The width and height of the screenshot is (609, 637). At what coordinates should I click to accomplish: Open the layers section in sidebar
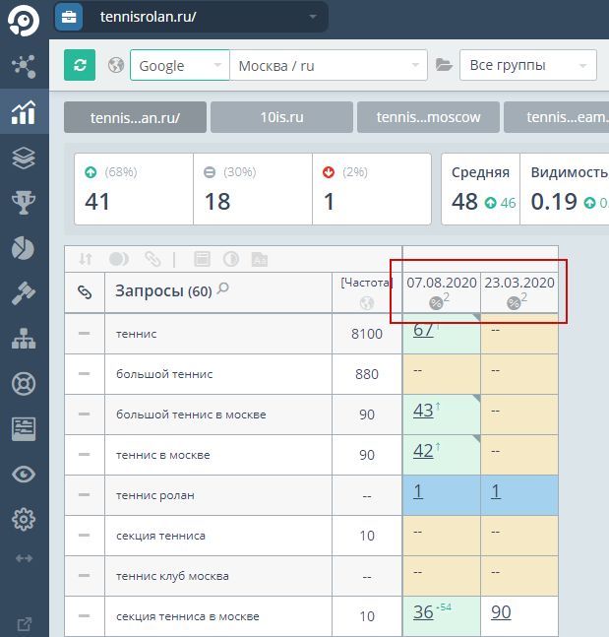tap(24, 158)
